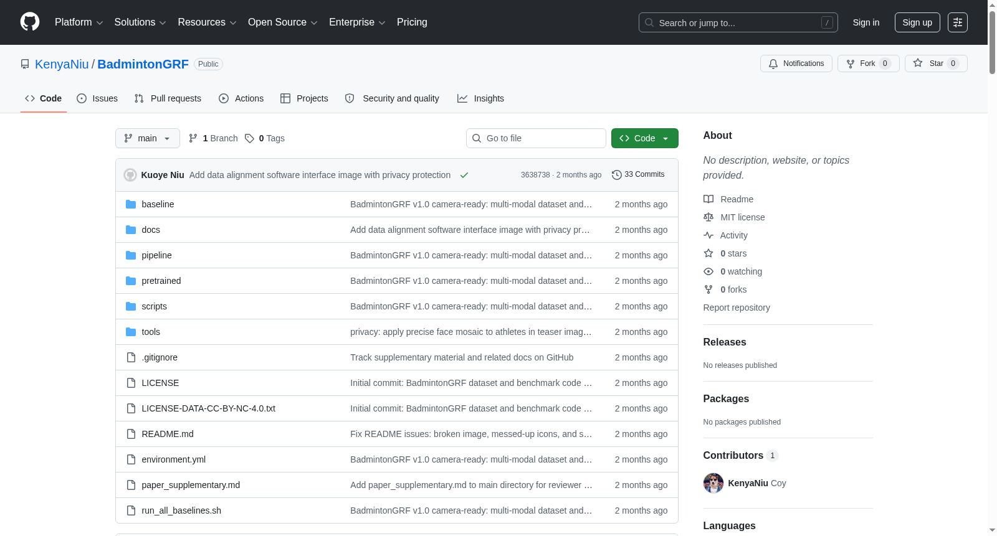Click the commit status green checkmark
Viewport: 997px width, 536px height.
pyautogui.click(x=464, y=175)
